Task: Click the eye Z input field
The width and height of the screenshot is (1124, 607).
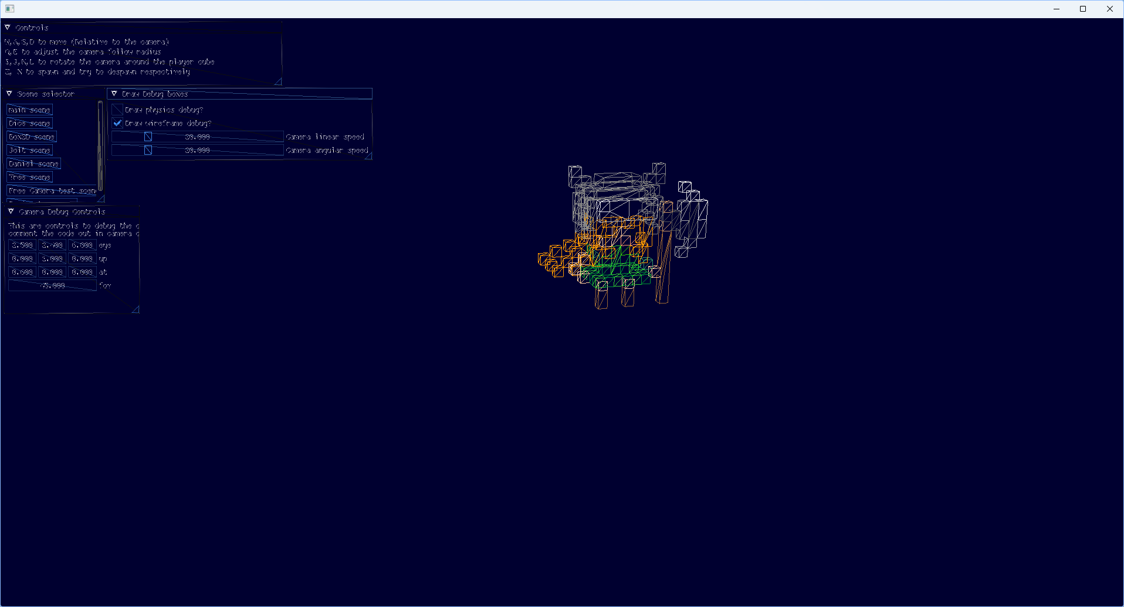Action: point(82,245)
